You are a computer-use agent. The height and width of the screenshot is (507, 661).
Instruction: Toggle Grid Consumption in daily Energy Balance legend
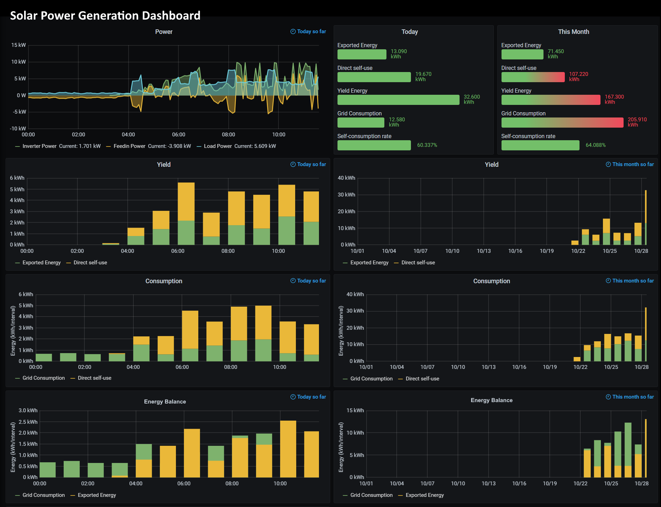coord(44,495)
